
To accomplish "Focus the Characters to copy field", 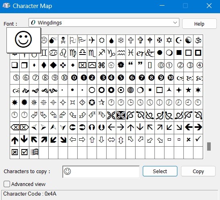I will [x=101, y=172].
